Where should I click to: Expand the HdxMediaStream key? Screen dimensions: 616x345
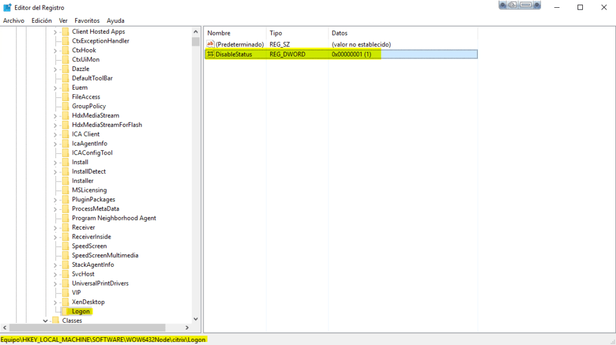click(55, 115)
